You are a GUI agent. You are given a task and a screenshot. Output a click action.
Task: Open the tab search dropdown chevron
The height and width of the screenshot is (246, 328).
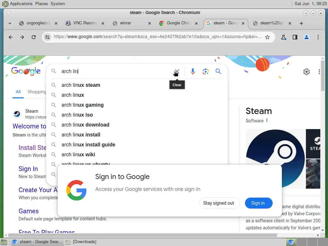click(x=10, y=23)
